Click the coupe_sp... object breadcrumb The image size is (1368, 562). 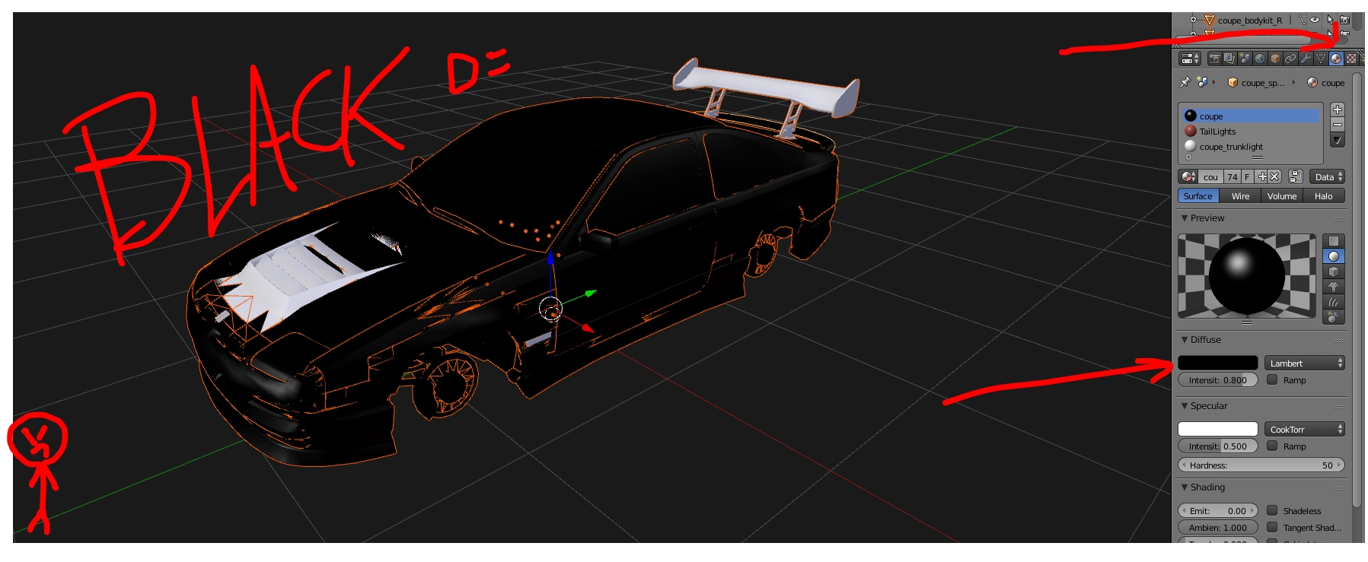(x=1256, y=82)
